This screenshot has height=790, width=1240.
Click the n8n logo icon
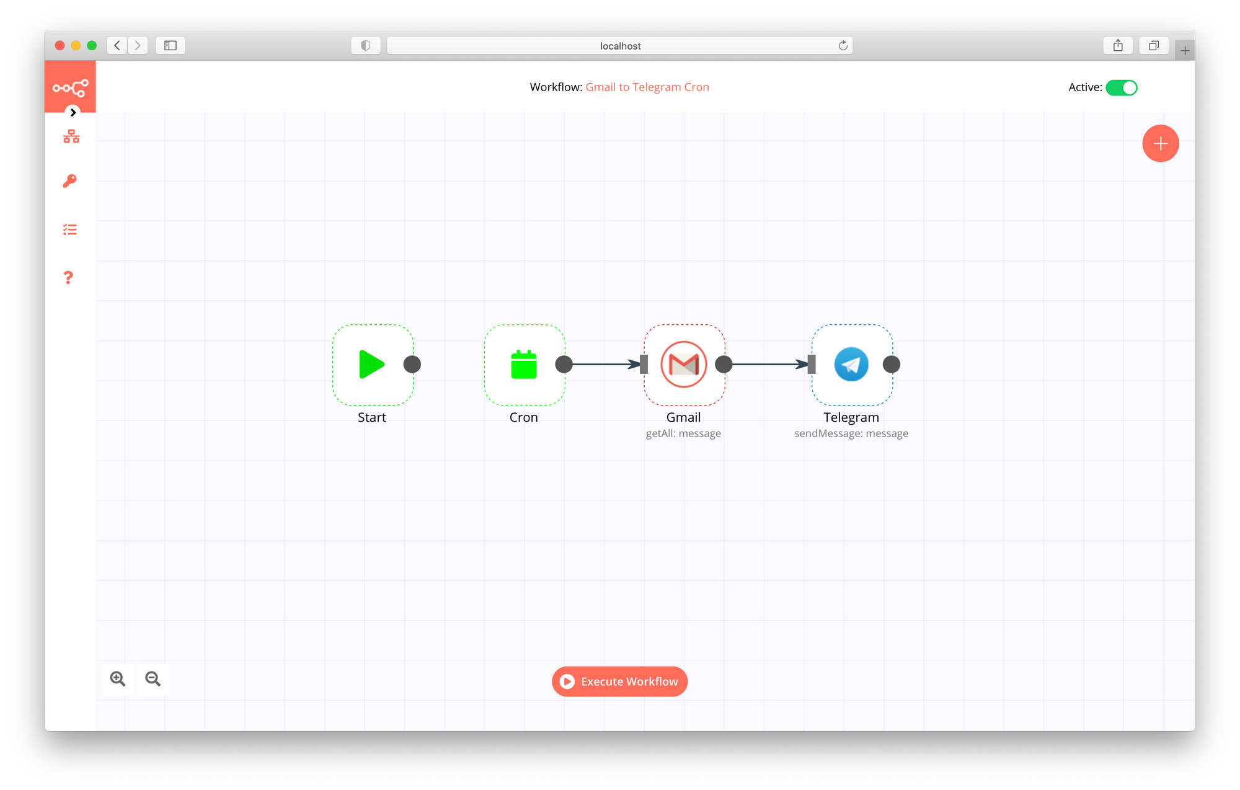(x=70, y=87)
